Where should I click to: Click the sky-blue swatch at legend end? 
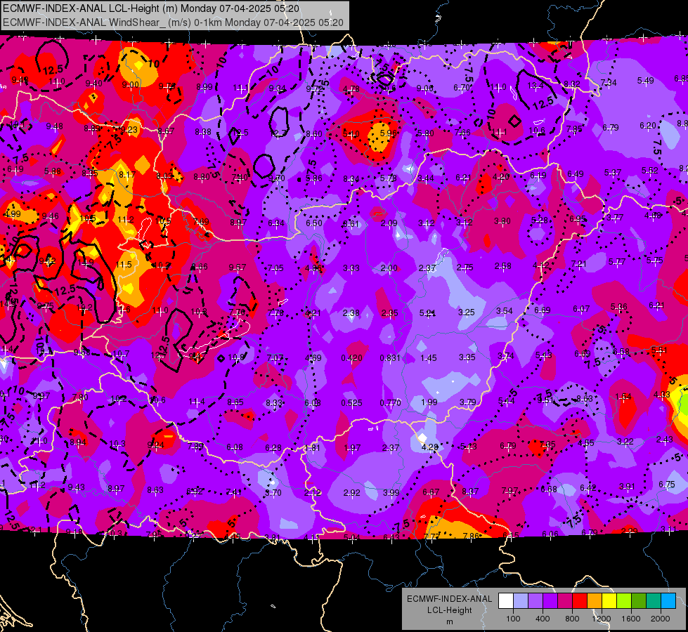click(x=668, y=601)
